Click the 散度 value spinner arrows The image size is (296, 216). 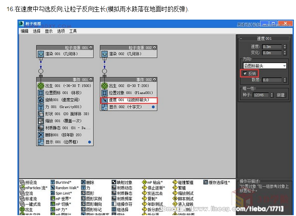pyautogui.click(x=285, y=80)
